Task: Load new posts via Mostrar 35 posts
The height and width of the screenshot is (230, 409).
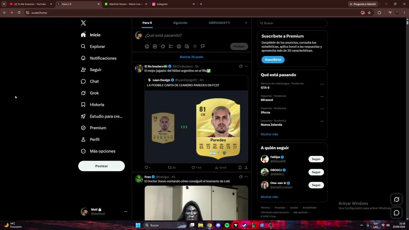Action: point(191,57)
